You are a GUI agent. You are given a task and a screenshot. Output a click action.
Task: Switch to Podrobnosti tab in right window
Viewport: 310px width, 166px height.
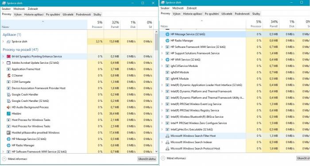(242, 14)
